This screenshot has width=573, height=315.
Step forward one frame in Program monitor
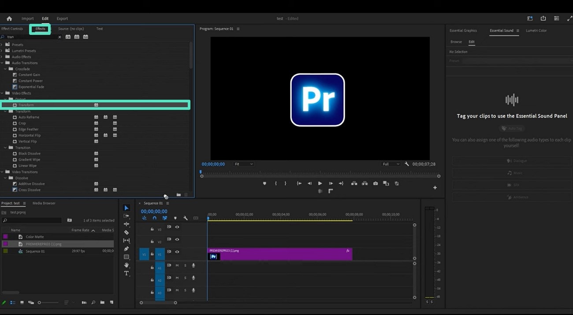331,184
